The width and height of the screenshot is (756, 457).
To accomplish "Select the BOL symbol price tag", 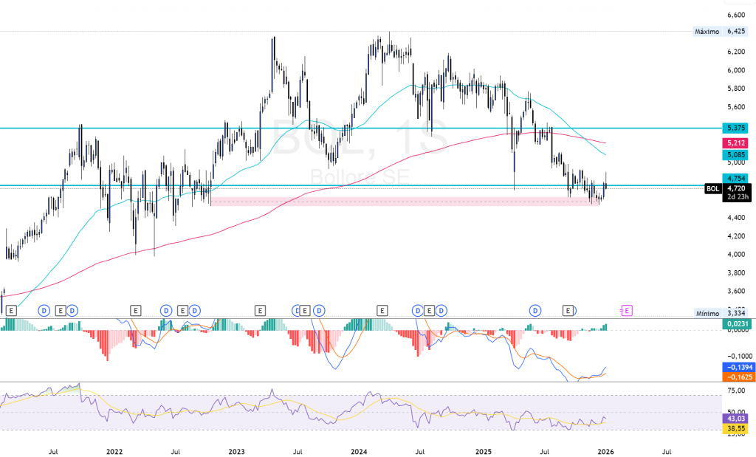I will tap(712, 189).
